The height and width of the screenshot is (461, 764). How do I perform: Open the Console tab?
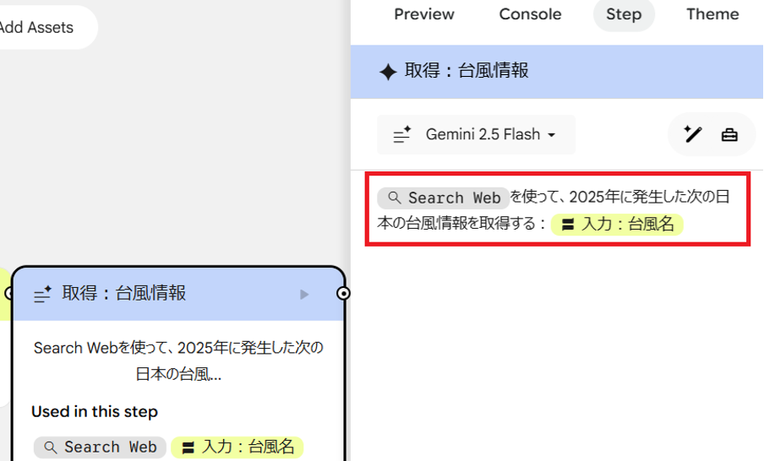click(530, 14)
